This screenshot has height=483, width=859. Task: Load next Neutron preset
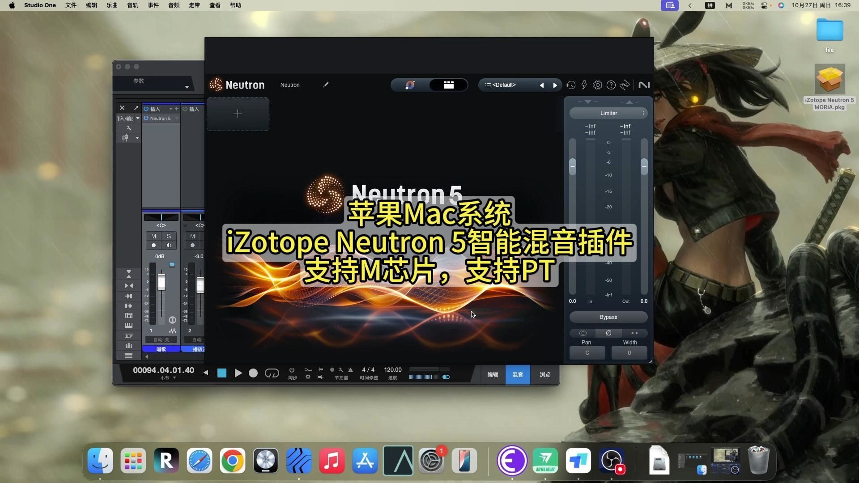555,85
